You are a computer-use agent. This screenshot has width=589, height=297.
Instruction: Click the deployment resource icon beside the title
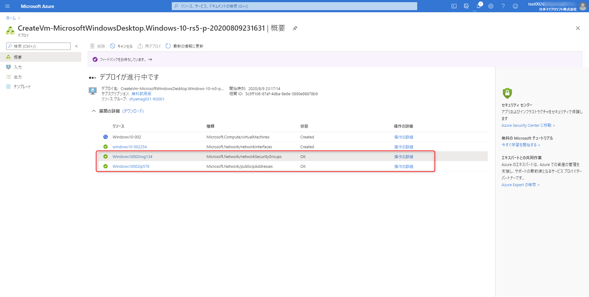pyautogui.click(x=10, y=31)
